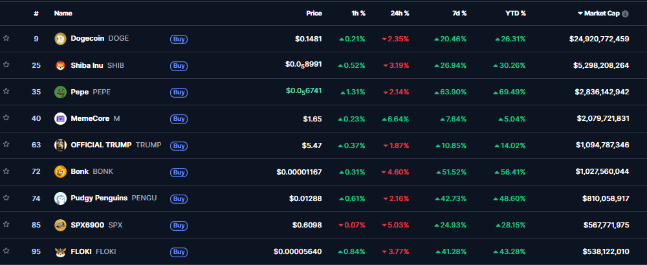Click the Dogecoin coin logo icon
The image size is (647, 265).
tap(60, 39)
